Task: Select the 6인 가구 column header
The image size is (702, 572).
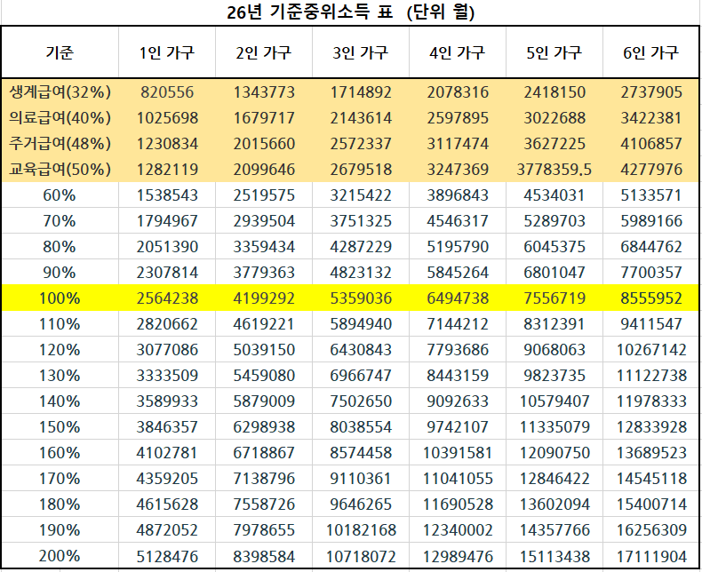Action: point(651,52)
